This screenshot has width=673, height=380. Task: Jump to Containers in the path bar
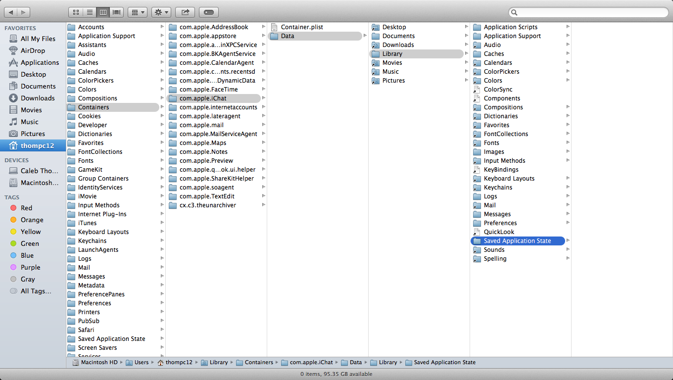pos(255,362)
